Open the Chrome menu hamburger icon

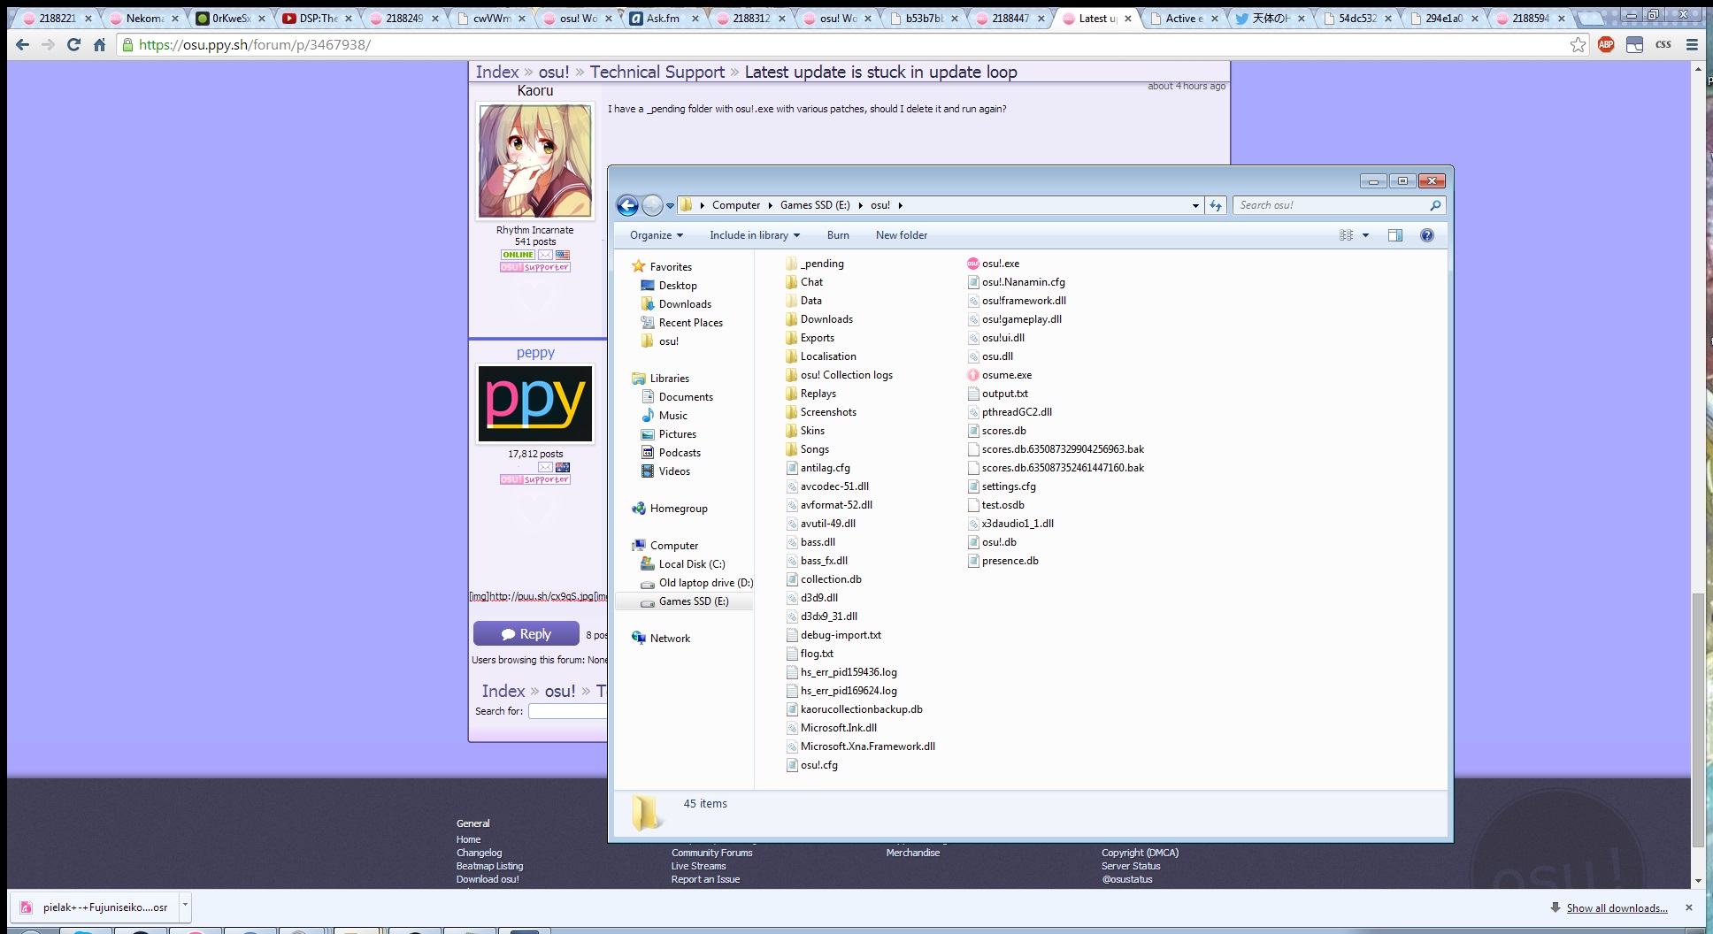tap(1692, 44)
